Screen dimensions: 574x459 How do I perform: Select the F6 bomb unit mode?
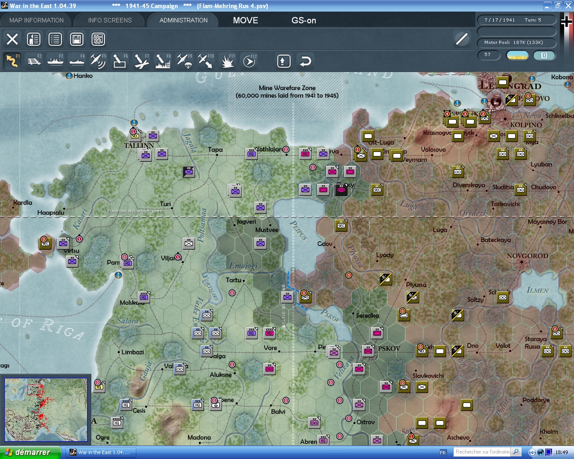coord(120,61)
